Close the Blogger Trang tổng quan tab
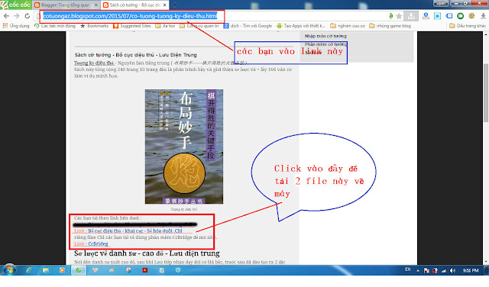489x287 pixels. coord(96,5)
